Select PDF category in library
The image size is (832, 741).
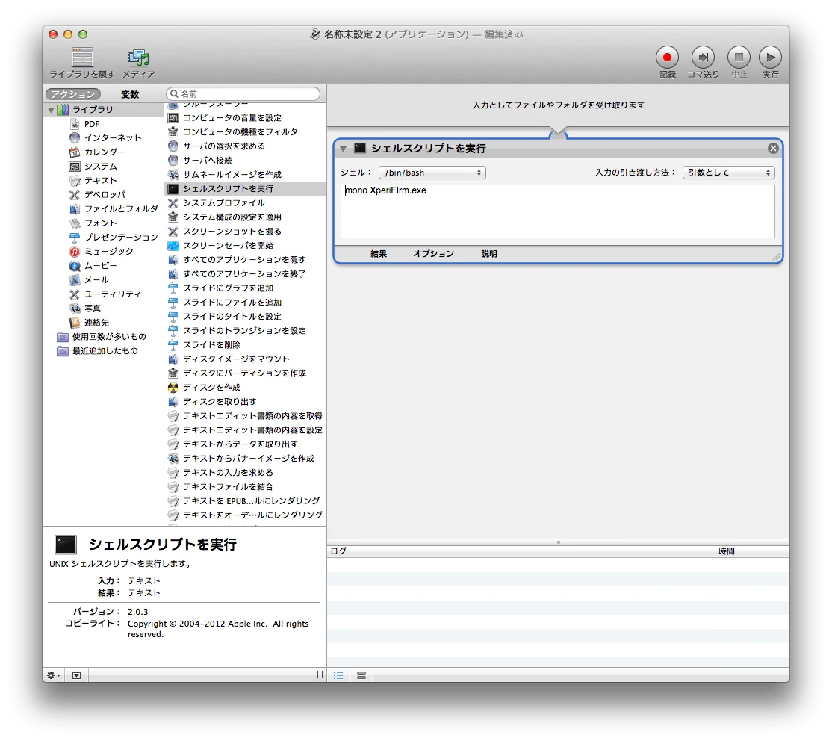click(x=92, y=124)
